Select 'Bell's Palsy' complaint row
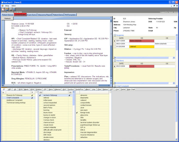179x142 pixels. (x=55, y=107)
